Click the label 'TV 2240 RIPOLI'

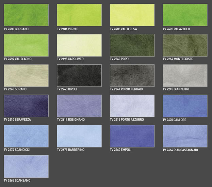point(67,89)
